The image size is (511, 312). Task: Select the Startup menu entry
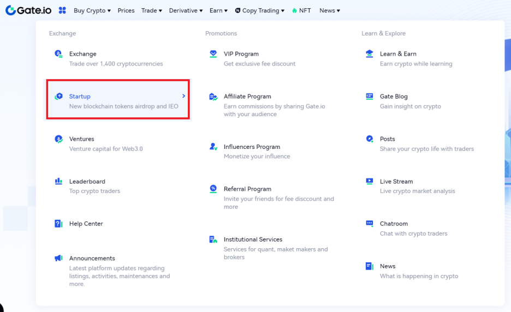(118, 99)
